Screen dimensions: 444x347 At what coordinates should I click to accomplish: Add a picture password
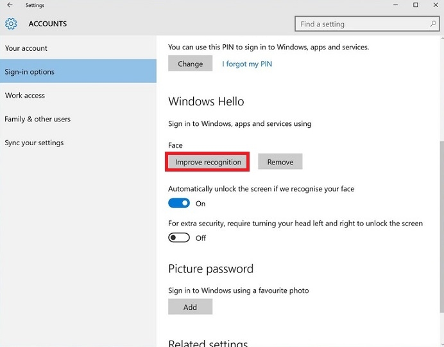(x=191, y=307)
